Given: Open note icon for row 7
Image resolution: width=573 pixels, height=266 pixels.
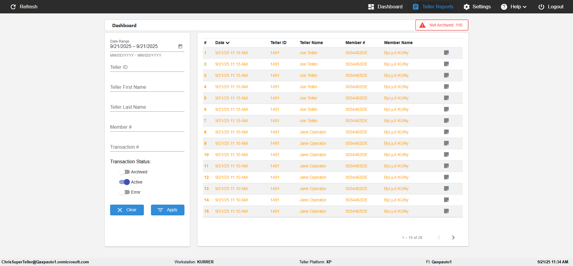Looking at the screenshot, I should [x=446, y=121].
